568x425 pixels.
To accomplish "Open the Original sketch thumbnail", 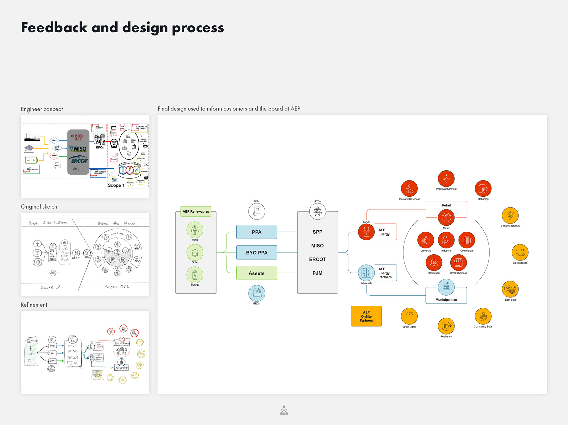I will (x=85, y=254).
